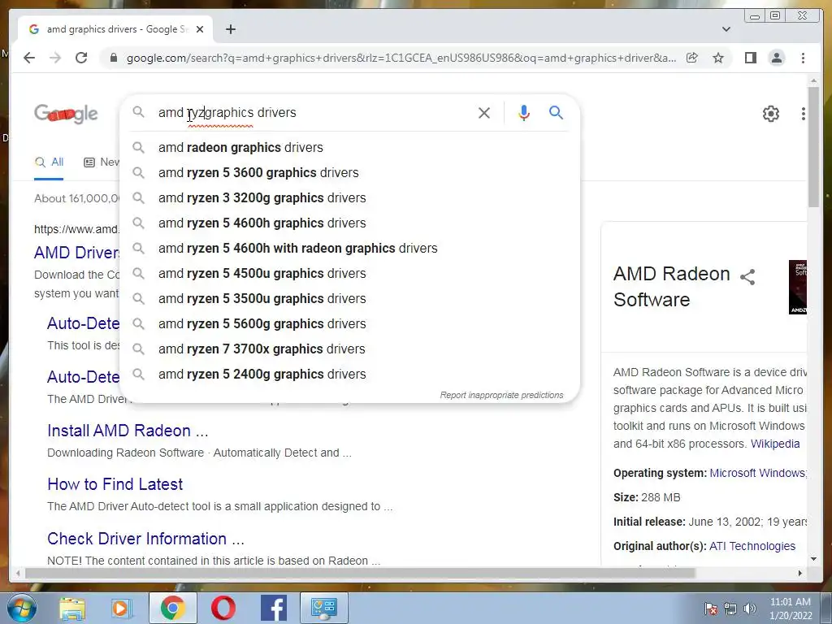
Task: Bookmark this page with the star icon
Action: [718, 58]
